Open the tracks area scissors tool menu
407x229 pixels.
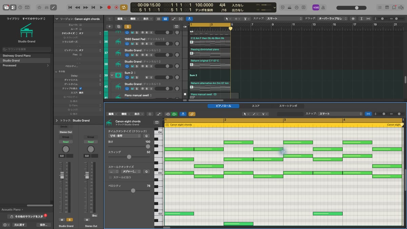[x=246, y=19]
